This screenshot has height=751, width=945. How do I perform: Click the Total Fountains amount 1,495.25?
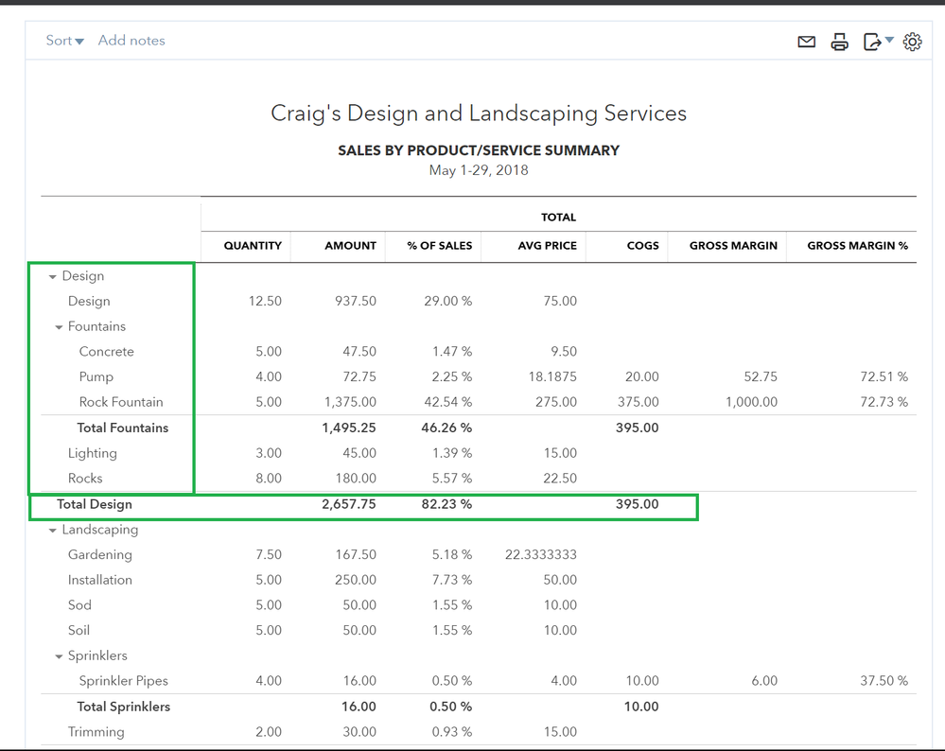click(349, 428)
